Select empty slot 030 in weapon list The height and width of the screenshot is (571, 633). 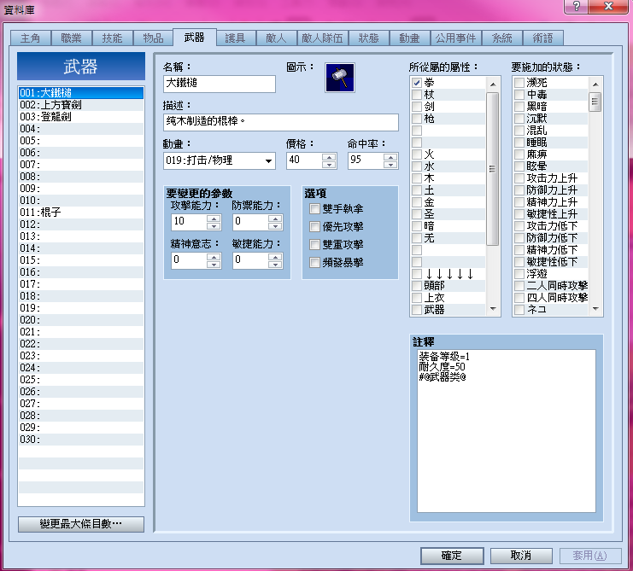pos(81,440)
